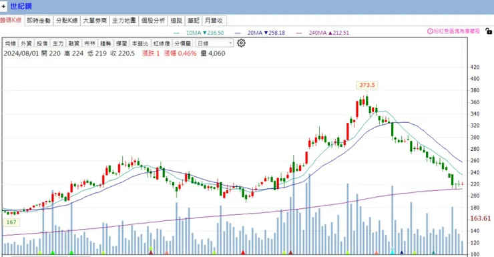The height and width of the screenshot is (257, 494).
Task: Toggle the 紅綠燈 indicator
Action: [162, 43]
